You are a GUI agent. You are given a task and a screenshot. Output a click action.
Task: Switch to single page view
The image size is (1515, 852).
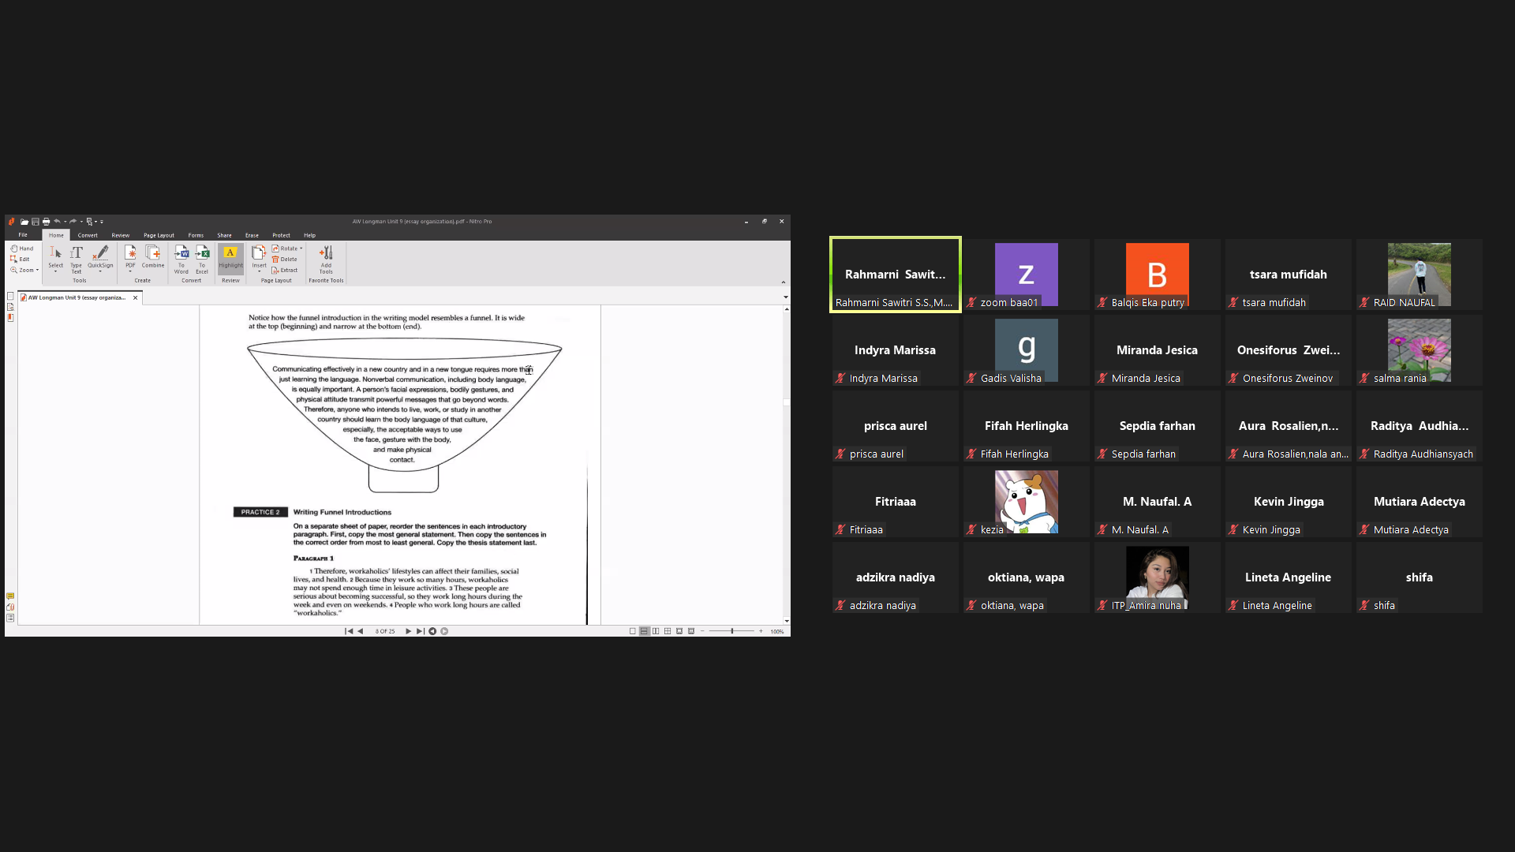(x=633, y=631)
